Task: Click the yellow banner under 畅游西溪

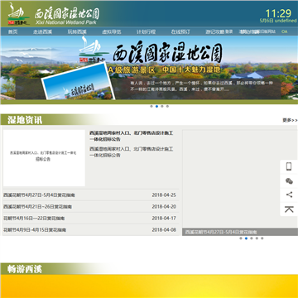Action: [149, 286]
